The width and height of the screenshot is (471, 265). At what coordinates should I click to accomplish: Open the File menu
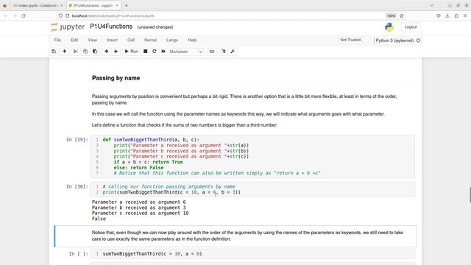(x=57, y=40)
